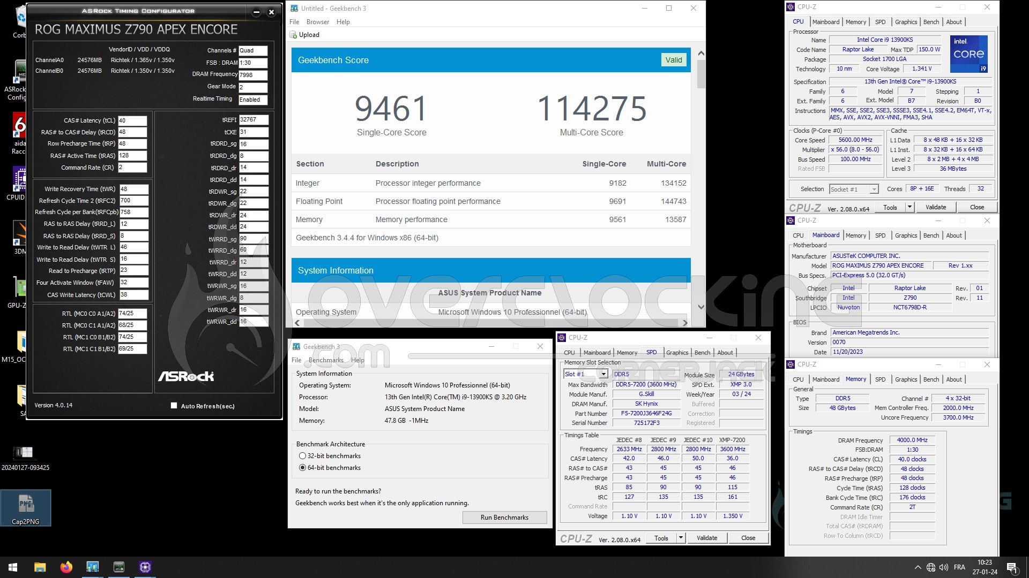
Task: Click Gear Mode value field
Action: [x=253, y=87]
